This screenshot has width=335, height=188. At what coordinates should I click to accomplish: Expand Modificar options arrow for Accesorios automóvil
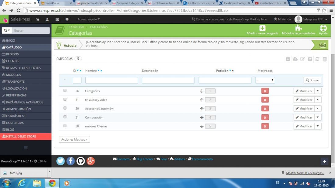click(318, 108)
